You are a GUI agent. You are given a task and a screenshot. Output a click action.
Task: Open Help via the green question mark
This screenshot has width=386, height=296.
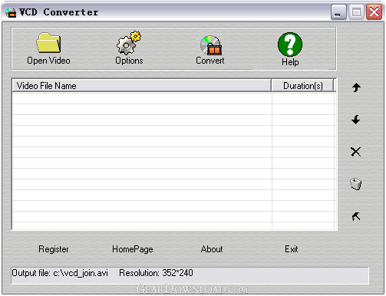click(x=290, y=44)
